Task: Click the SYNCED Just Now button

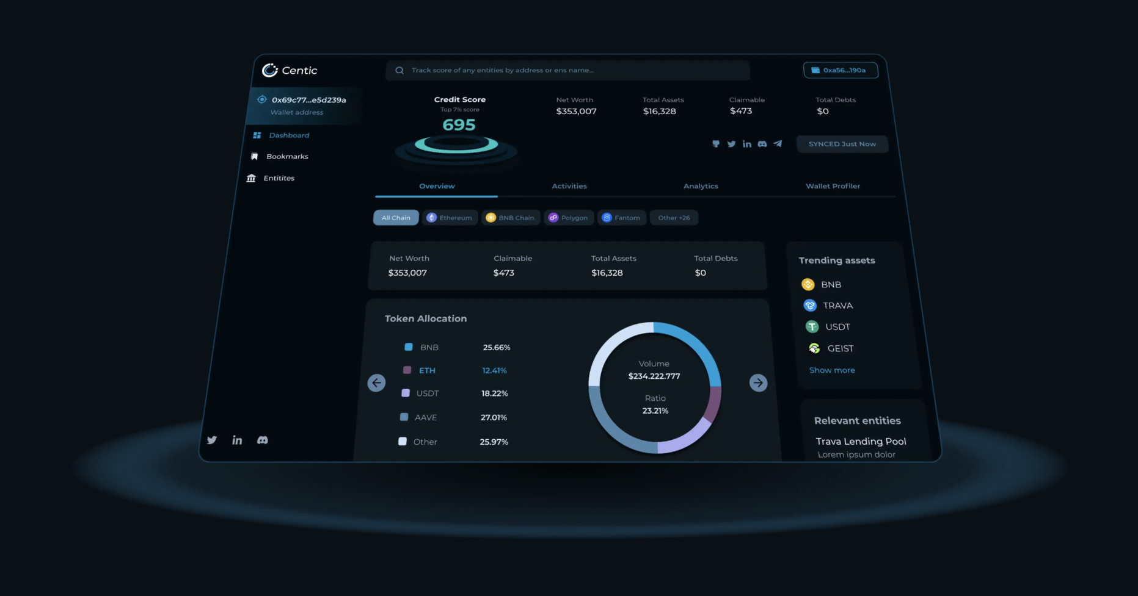Action: 842,143
